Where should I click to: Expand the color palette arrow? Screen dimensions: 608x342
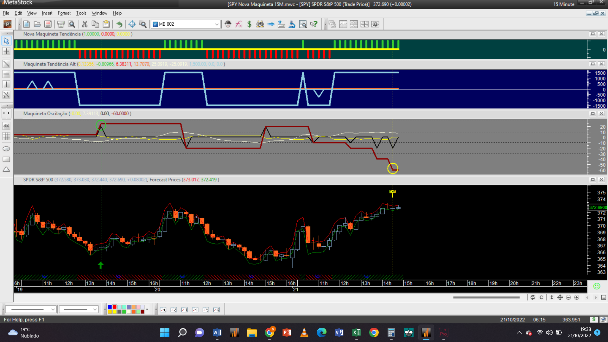(x=147, y=309)
